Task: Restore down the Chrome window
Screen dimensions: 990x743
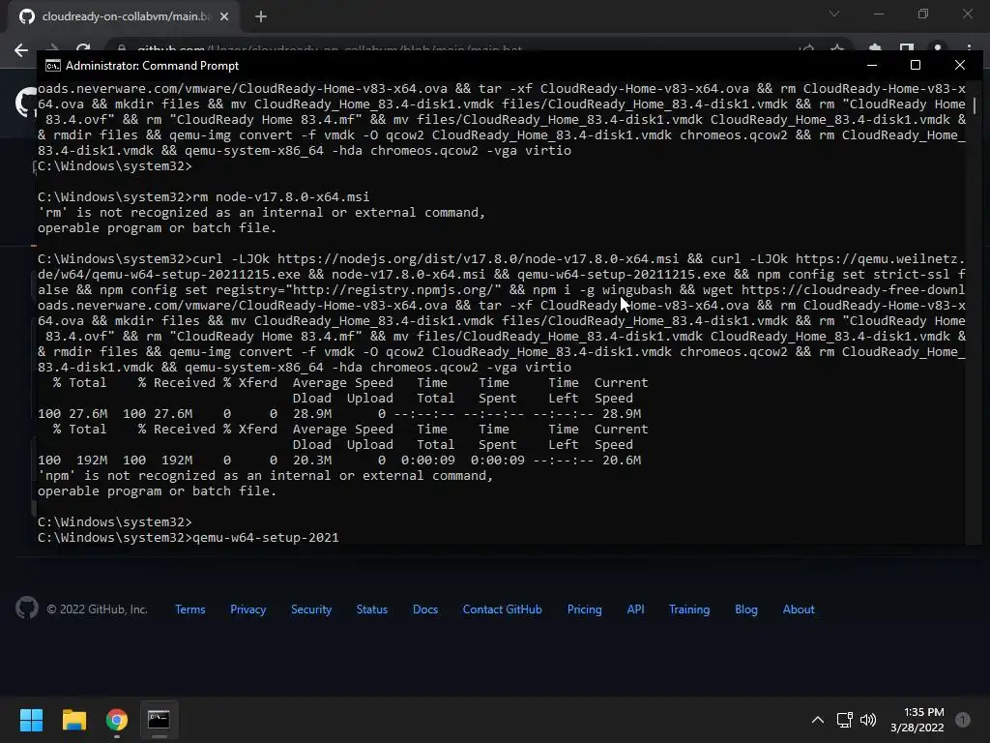Action: 923,14
